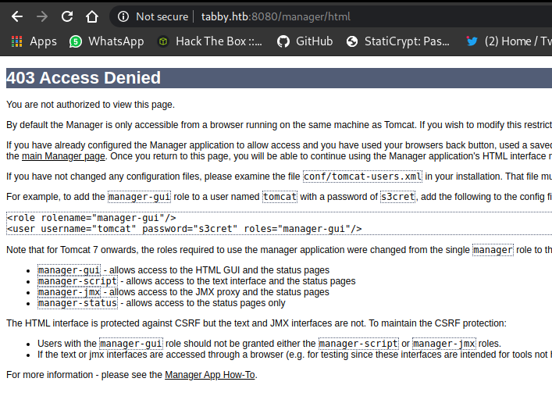View site info via Not secure icon
This screenshot has width=552, height=396.
(123, 16)
